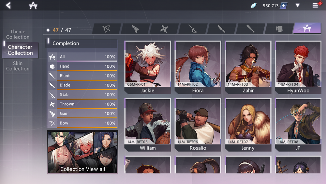The height and width of the screenshot is (184, 326).
Task: Go back with the arrow icon
Action: click(8, 5)
